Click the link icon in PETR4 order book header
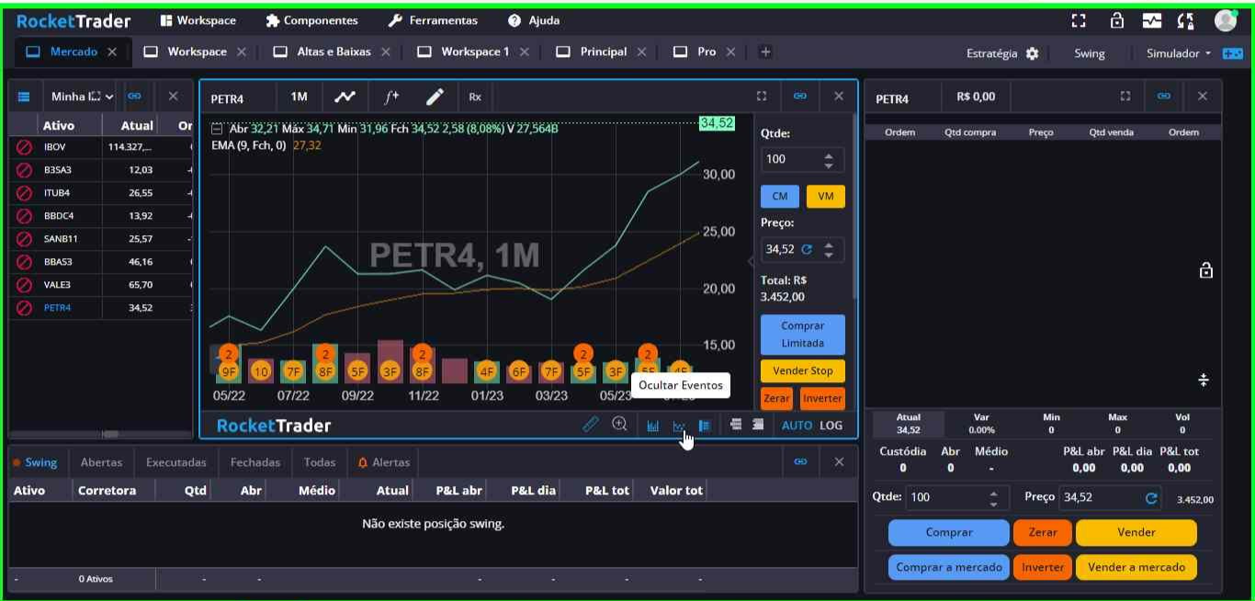 [1164, 96]
